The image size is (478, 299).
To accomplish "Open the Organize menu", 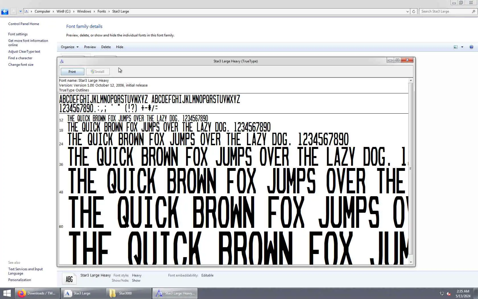I will point(69,47).
